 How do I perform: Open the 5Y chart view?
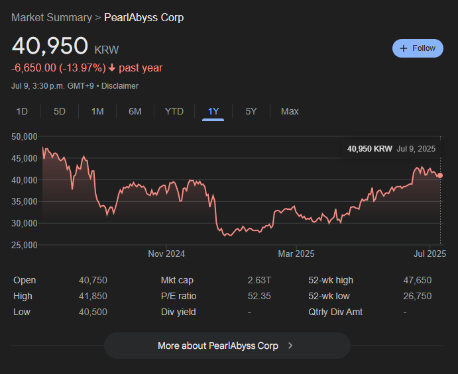251,111
